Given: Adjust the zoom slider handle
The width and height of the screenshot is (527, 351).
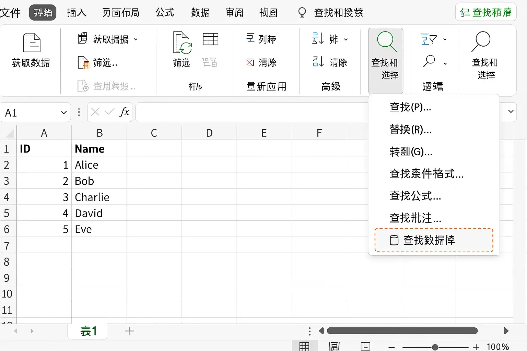Looking at the screenshot, I should click(x=435, y=347).
